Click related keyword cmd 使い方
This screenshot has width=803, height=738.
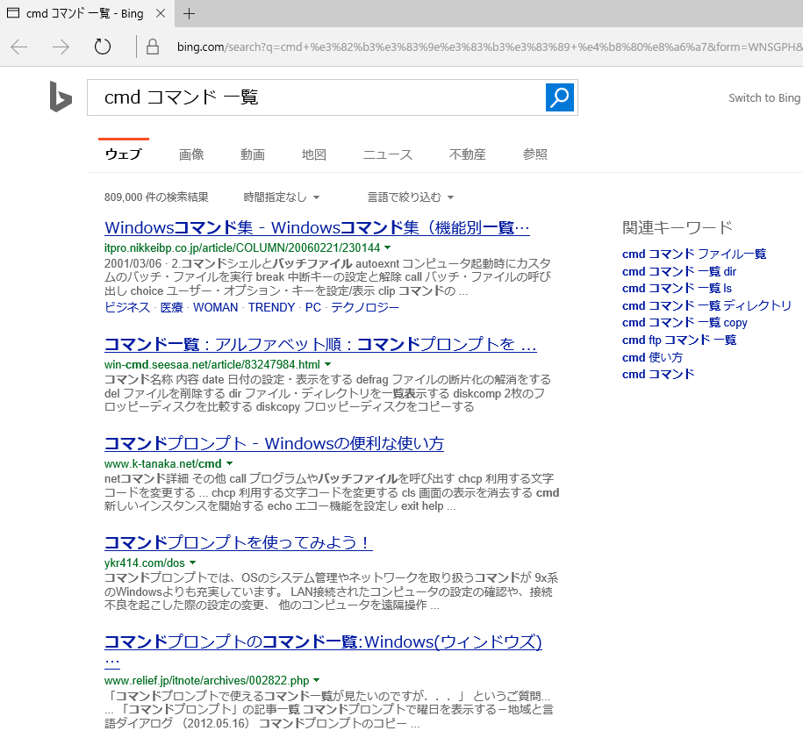coord(652,357)
